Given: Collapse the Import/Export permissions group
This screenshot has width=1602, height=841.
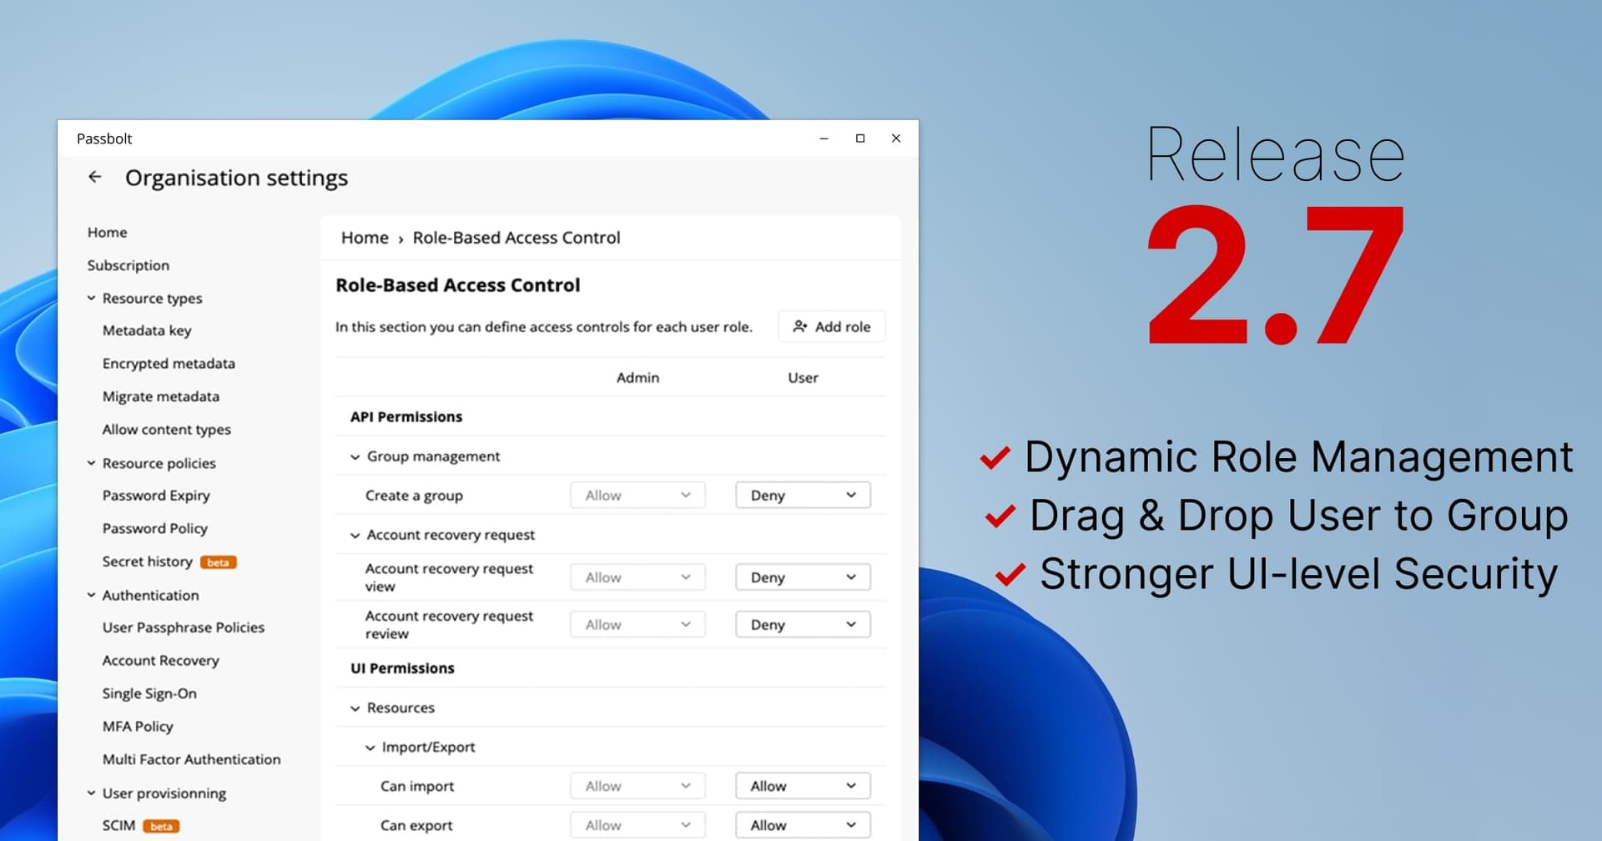Looking at the screenshot, I should [x=370, y=747].
